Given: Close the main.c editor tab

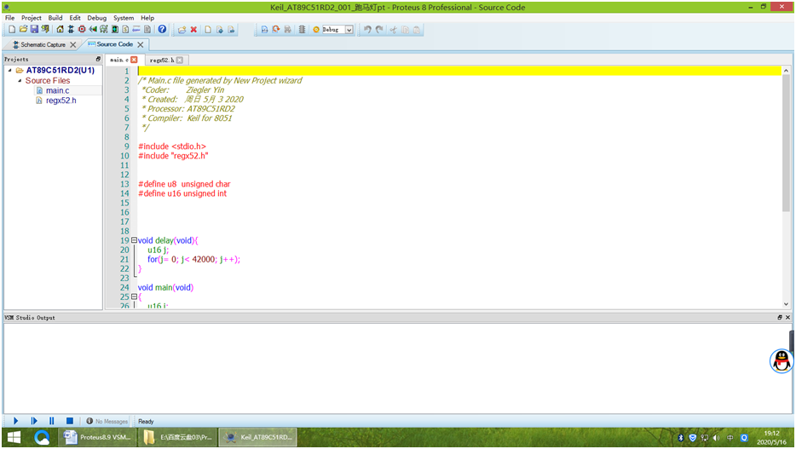Looking at the screenshot, I should point(134,60).
